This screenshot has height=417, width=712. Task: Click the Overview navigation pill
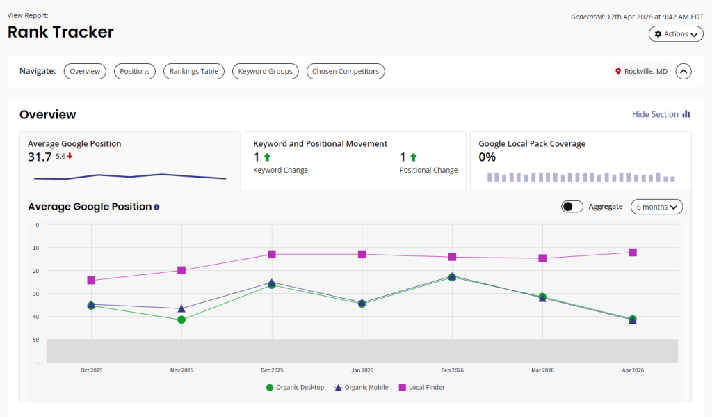pyautogui.click(x=85, y=72)
